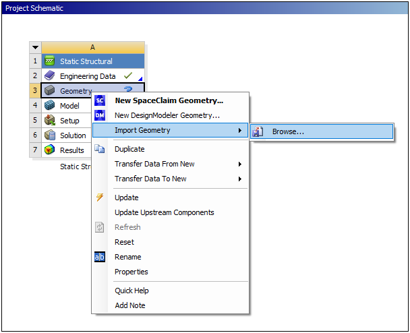Screen dimensions: 410x333
Task: Open the system A dropdown arrow
Action: point(35,48)
